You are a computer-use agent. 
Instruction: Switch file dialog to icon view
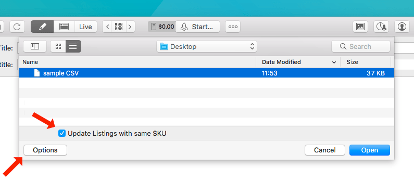coord(58,46)
